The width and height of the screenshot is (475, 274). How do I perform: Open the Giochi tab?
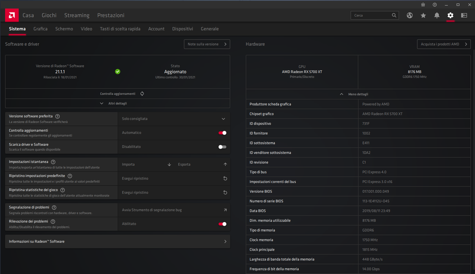49,15
